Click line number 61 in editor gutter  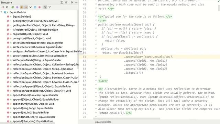84,56
